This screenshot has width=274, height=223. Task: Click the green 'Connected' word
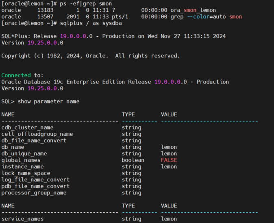(x=16, y=75)
